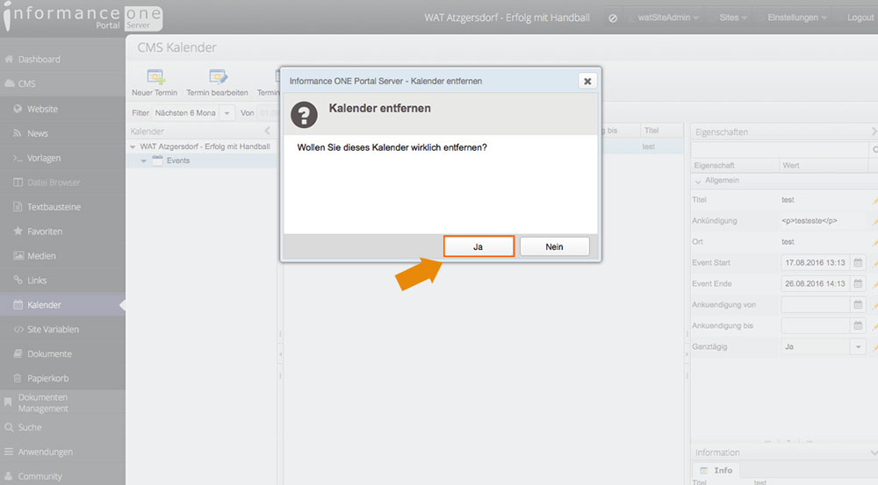Click the Anwendungen list icon
The width and height of the screenshot is (878, 485).
click(x=9, y=452)
